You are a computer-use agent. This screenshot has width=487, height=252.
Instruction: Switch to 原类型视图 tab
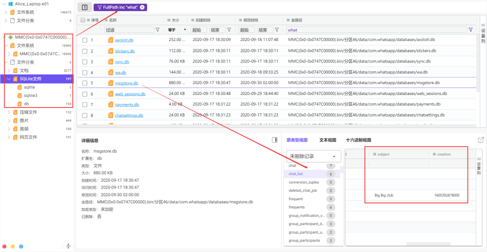(x=297, y=140)
